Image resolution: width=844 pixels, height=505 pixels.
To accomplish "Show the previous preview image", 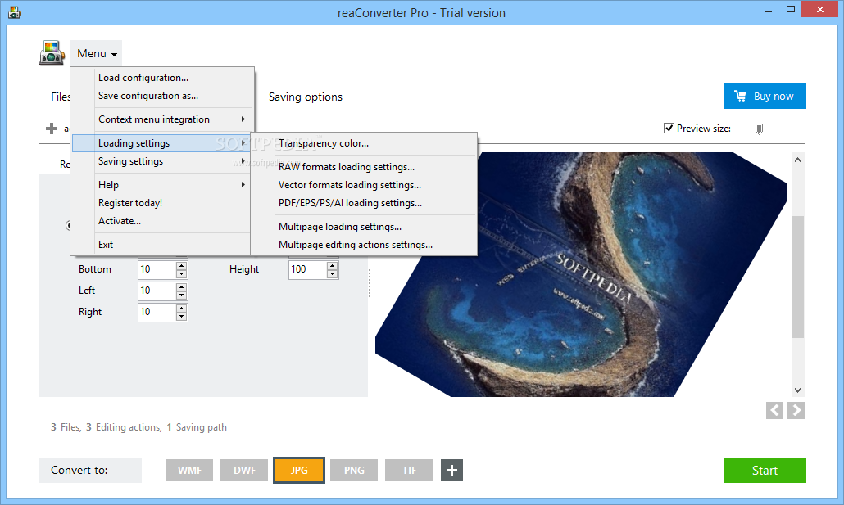I will [x=774, y=410].
